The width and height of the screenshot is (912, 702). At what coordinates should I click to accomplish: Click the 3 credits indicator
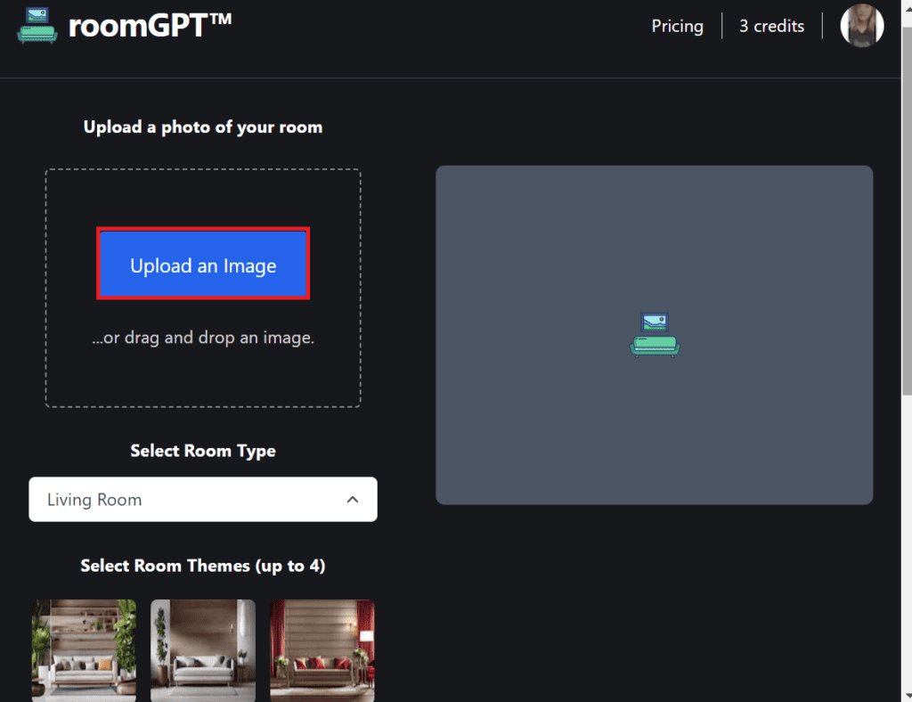tap(771, 26)
